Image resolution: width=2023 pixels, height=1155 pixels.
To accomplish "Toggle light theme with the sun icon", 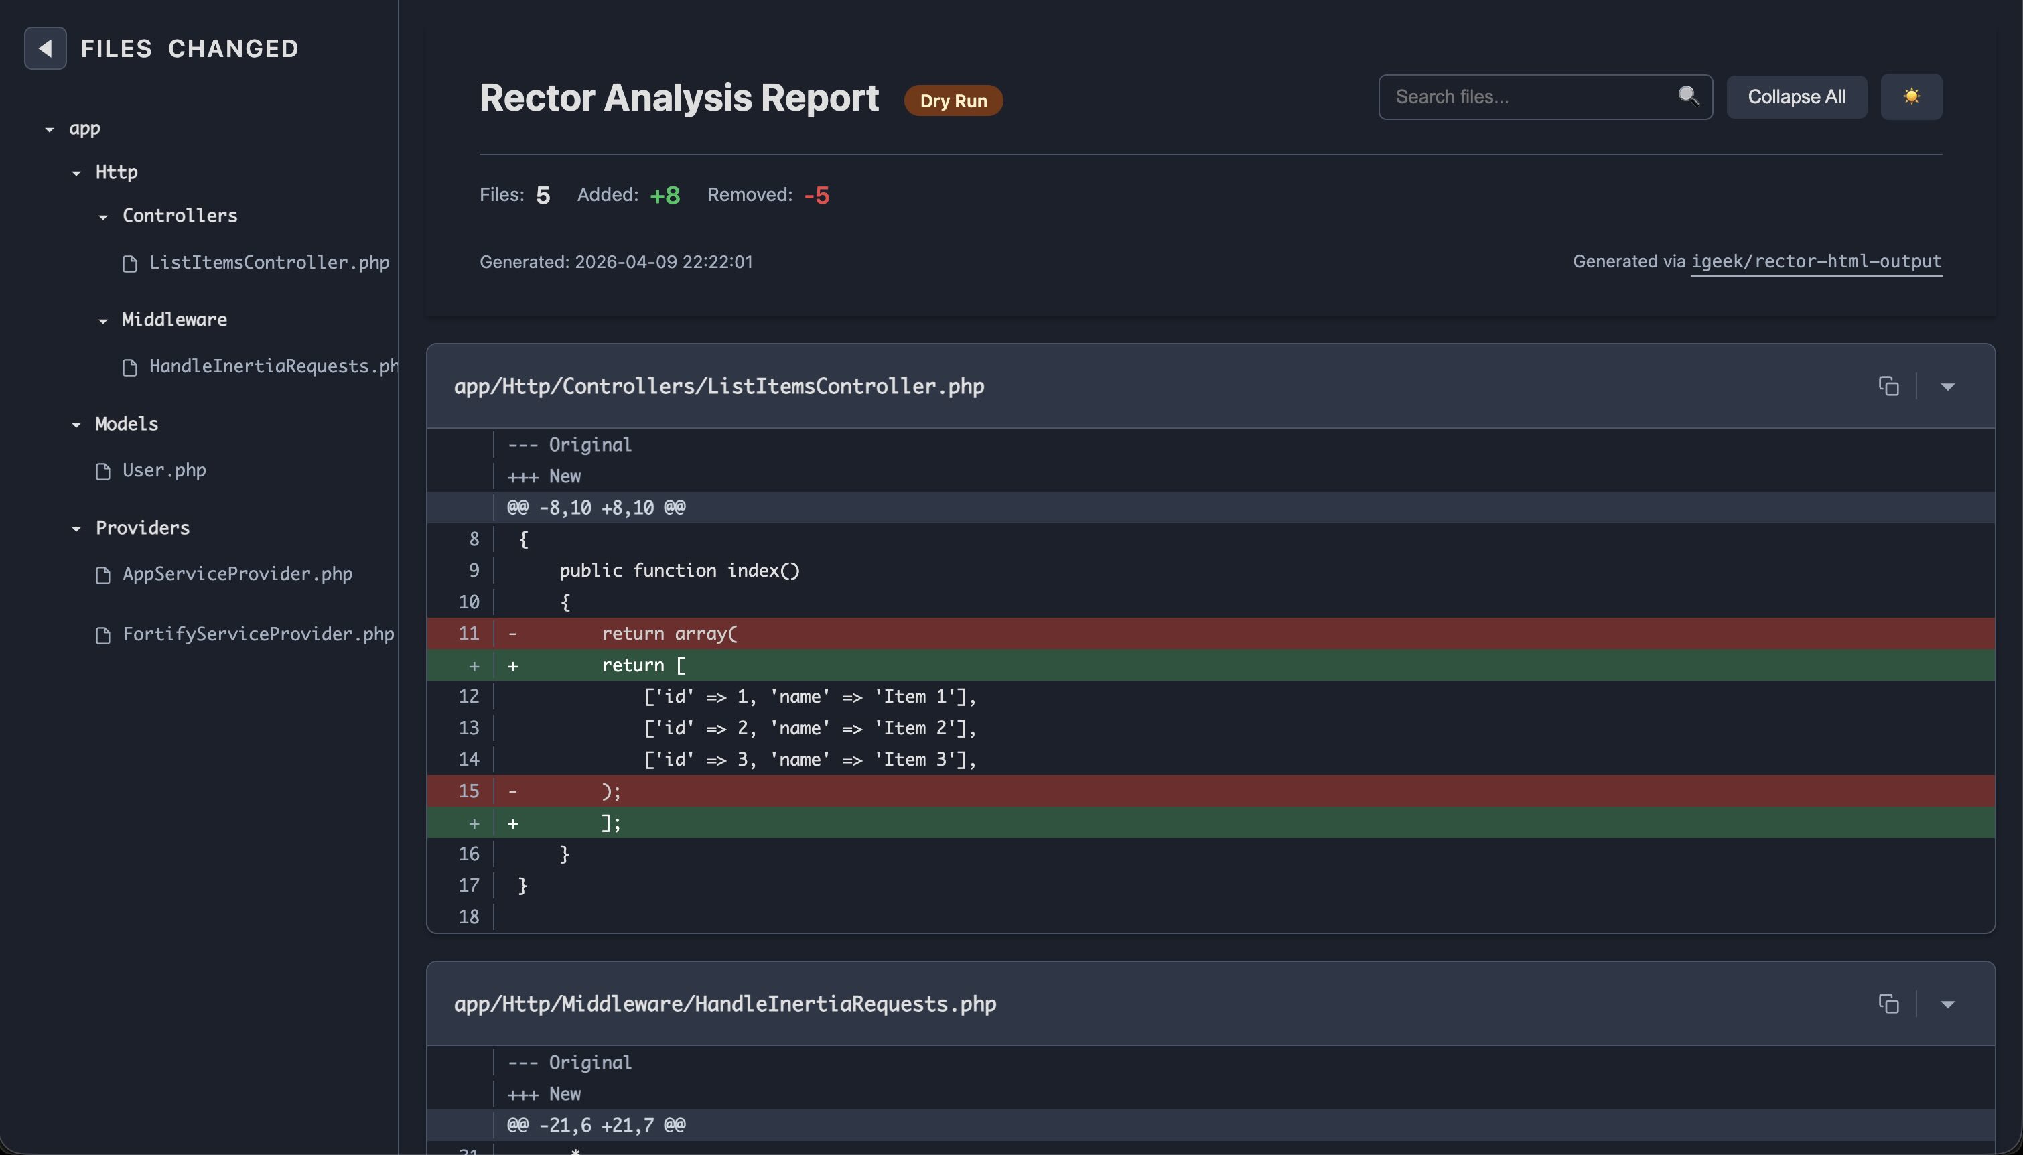I will pyautogui.click(x=1910, y=96).
